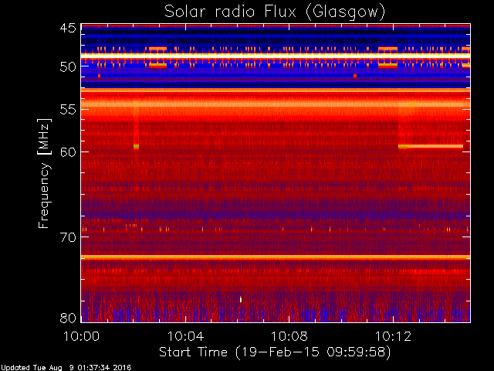Click the orange streak near 60 MHz after 10:12
The height and width of the screenshot is (371, 494).
pyautogui.click(x=431, y=146)
